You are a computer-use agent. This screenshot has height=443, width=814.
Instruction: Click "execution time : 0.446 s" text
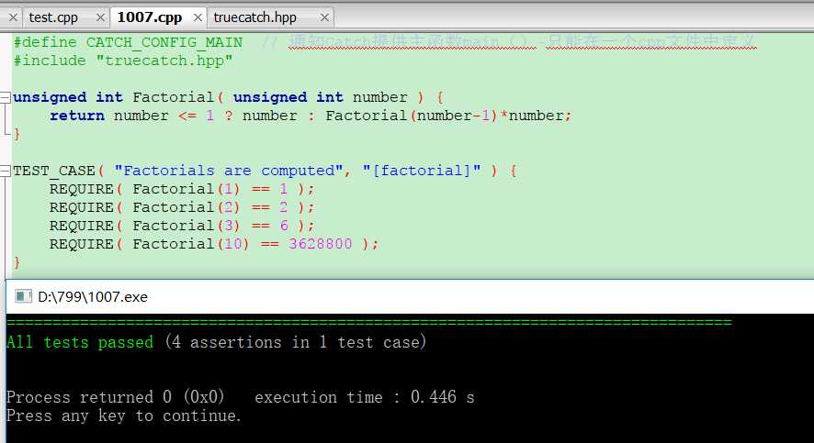pos(365,397)
